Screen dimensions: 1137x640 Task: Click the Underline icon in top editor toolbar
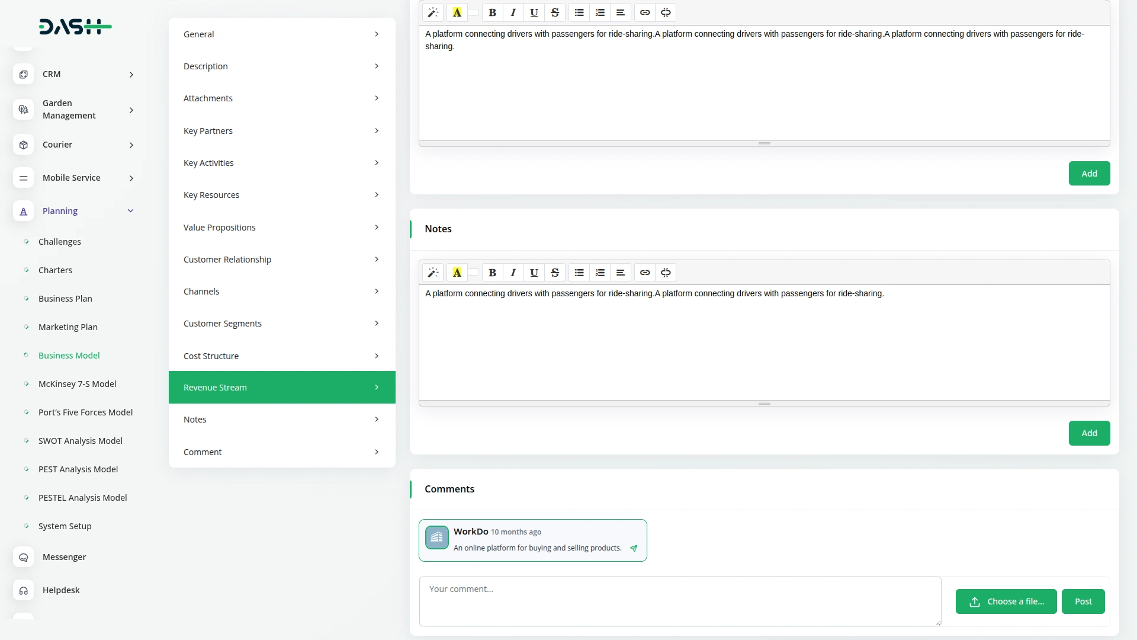tap(534, 12)
